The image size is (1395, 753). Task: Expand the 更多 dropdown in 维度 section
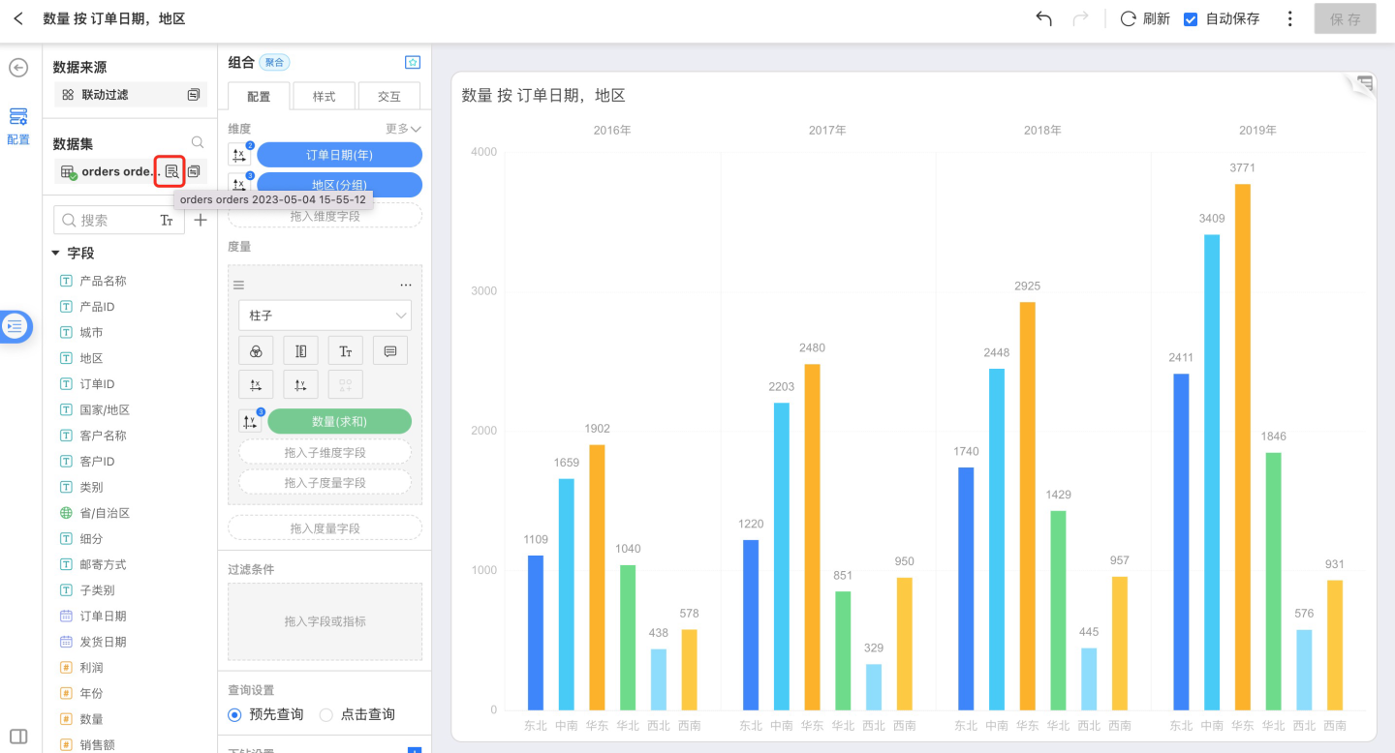404,129
